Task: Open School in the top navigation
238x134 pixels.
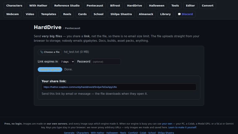Action: pos(99,14)
